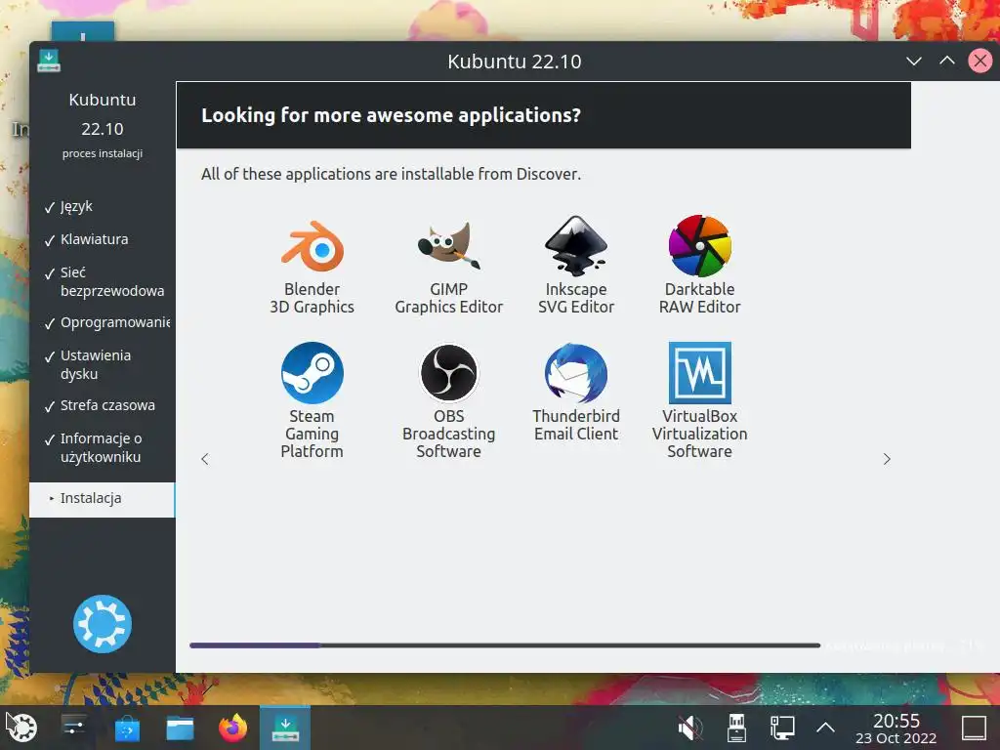Open System Settings from the taskbar

tap(74, 728)
